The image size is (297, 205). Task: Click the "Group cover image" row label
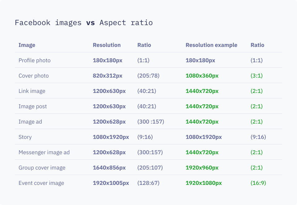click(42, 168)
